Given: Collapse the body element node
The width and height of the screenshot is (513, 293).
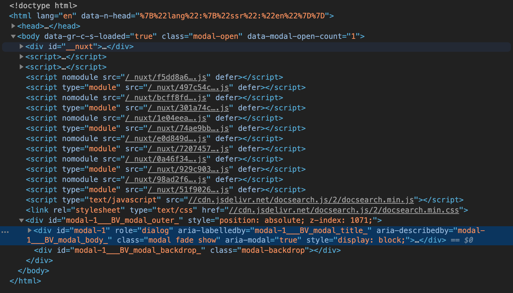Looking at the screenshot, I should (x=13, y=36).
